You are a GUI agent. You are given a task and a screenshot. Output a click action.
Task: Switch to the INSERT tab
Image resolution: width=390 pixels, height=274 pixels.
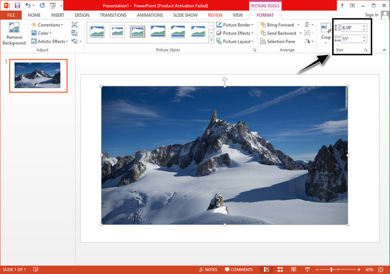click(57, 15)
